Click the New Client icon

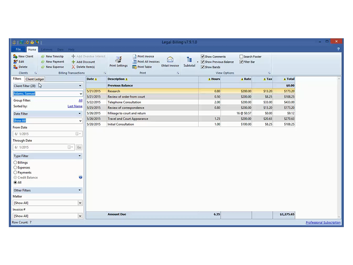coord(15,56)
